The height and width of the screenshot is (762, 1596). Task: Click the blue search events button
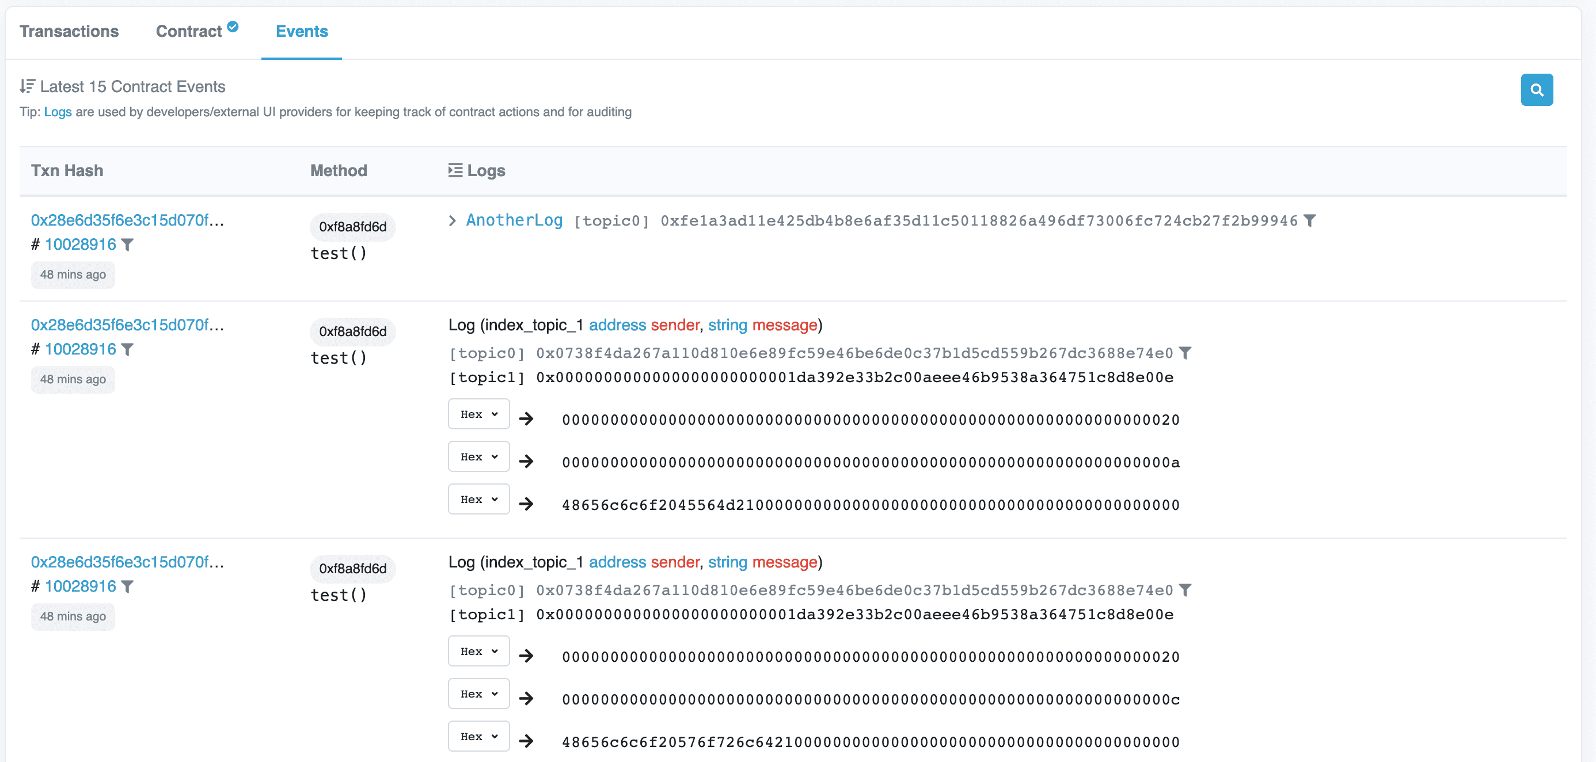1536,90
